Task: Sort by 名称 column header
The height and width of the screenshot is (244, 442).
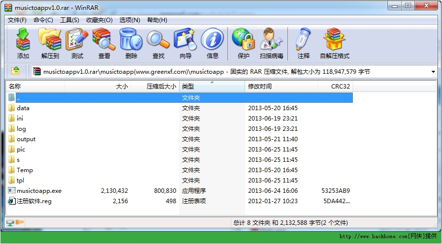Action: 35,87
